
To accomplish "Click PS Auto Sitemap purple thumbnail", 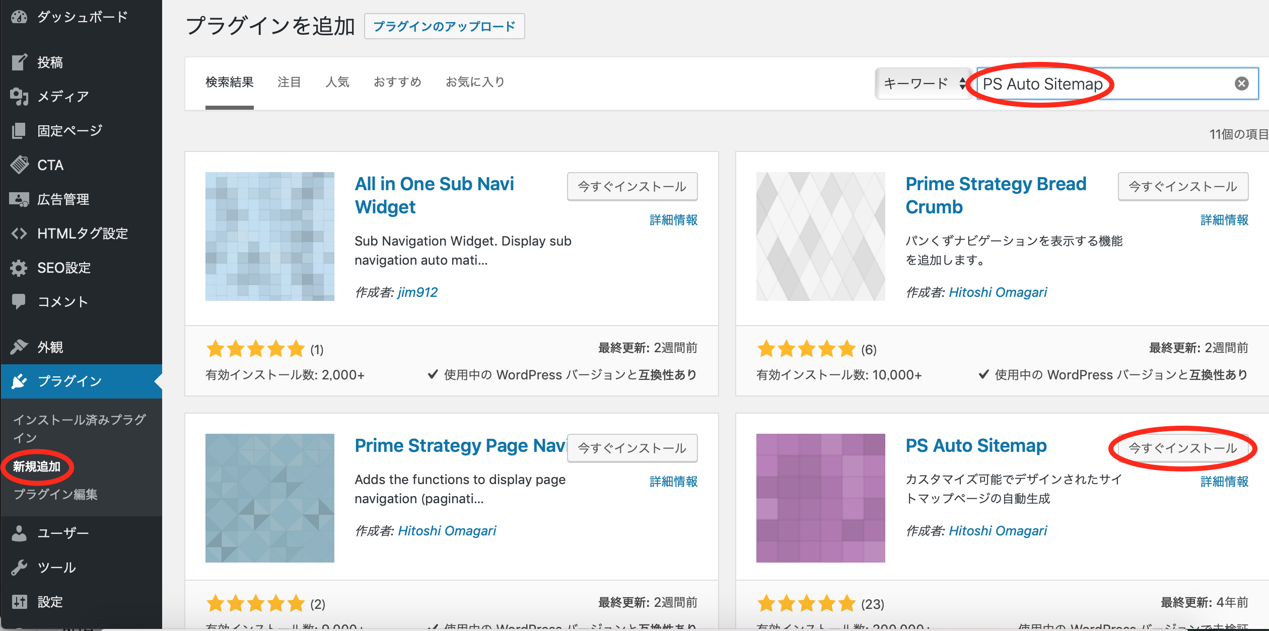I will tap(821, 498).
